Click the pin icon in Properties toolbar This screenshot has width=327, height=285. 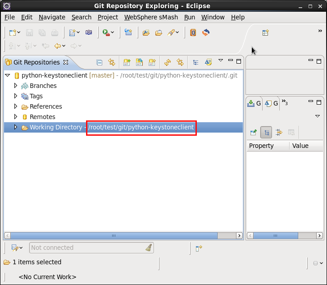254,132
